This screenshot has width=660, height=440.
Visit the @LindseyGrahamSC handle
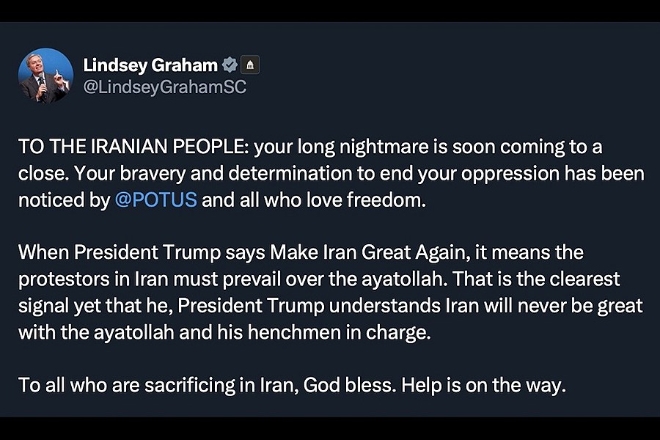(x=165, y=87)
